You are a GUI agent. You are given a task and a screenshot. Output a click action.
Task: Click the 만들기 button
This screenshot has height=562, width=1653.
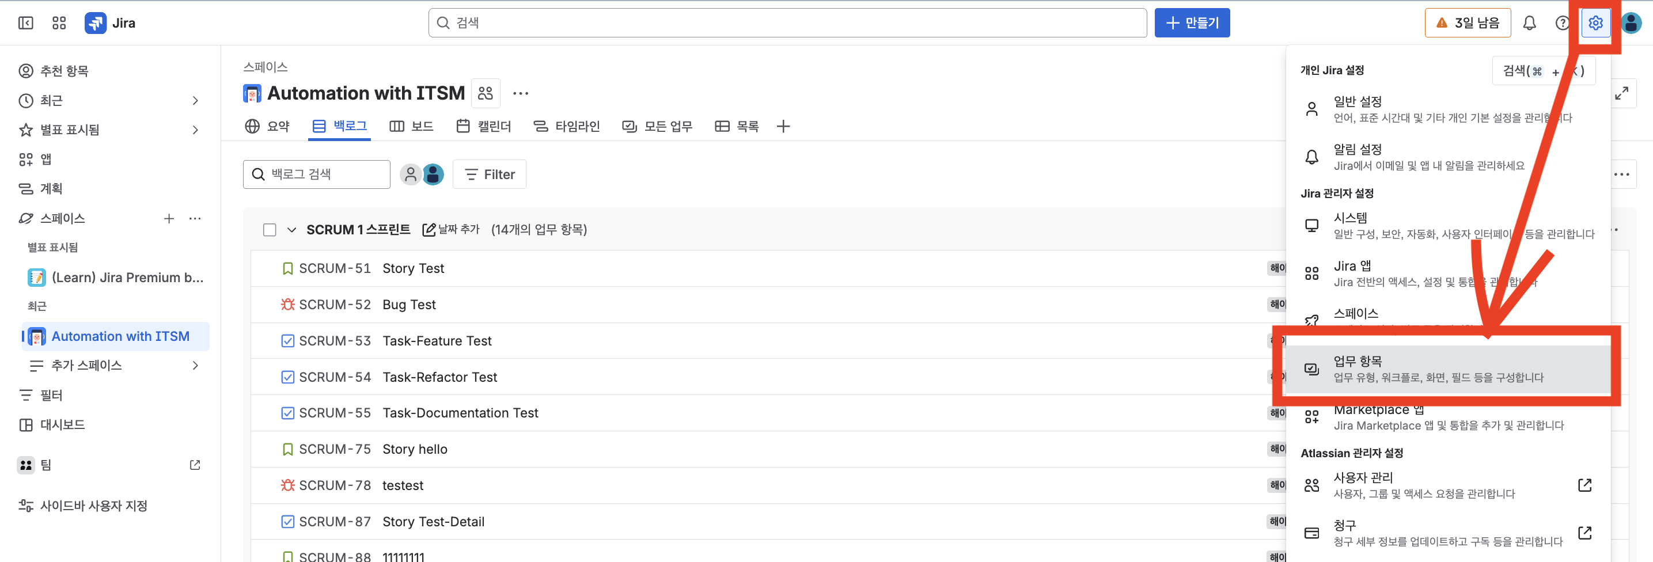(x=1192, y=23)
